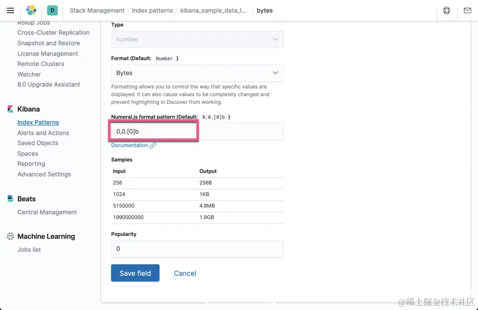478x310 pixels.
Task: Click the Save field button
Action: click(135, 273)
